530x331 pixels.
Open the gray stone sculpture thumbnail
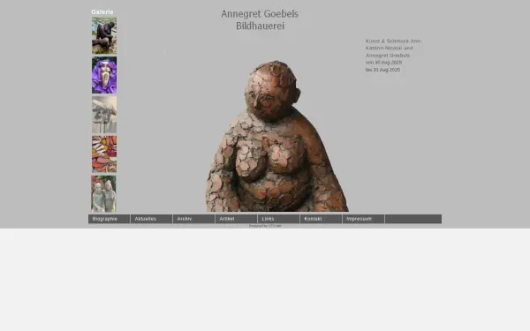click(104, 115)
